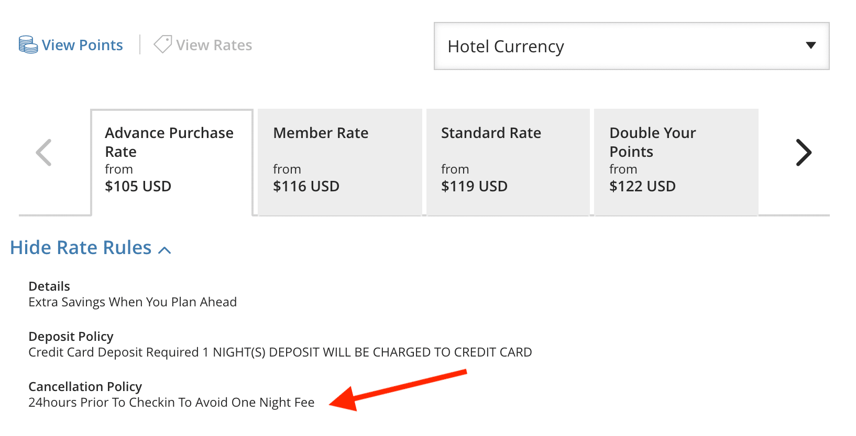Click the $122 USD Double Points price

(x=642, y=186)
